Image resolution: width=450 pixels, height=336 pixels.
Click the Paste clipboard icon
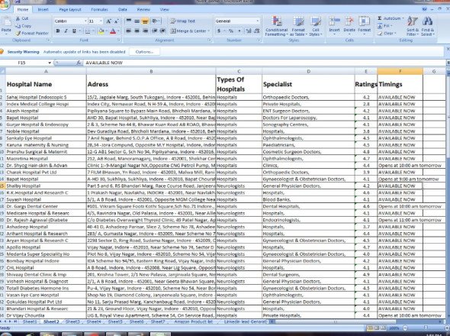coord(6,21)
